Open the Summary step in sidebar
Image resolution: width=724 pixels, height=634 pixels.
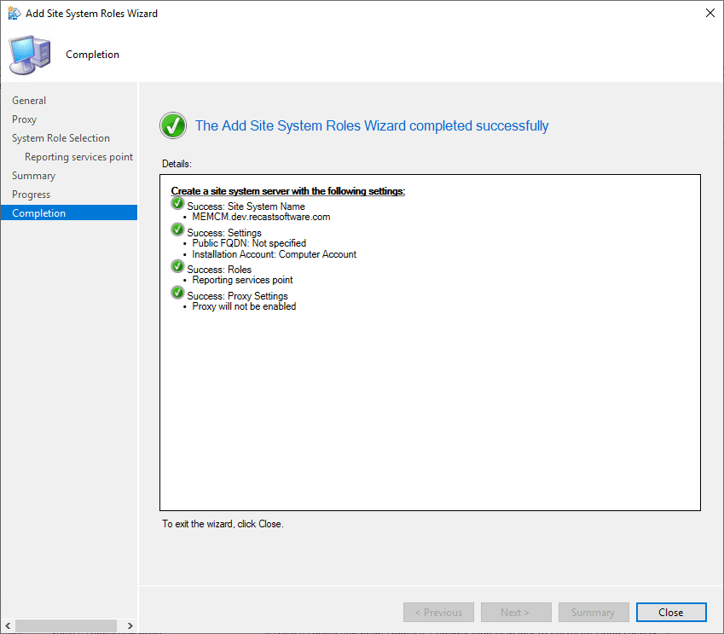click(33, 176)
